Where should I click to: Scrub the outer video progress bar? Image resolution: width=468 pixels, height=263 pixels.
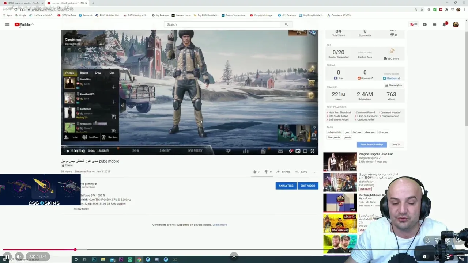234,250
